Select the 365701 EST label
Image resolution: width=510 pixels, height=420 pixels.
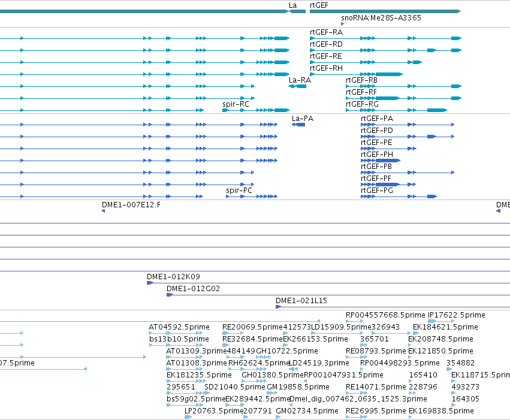[x=375, y=339]
